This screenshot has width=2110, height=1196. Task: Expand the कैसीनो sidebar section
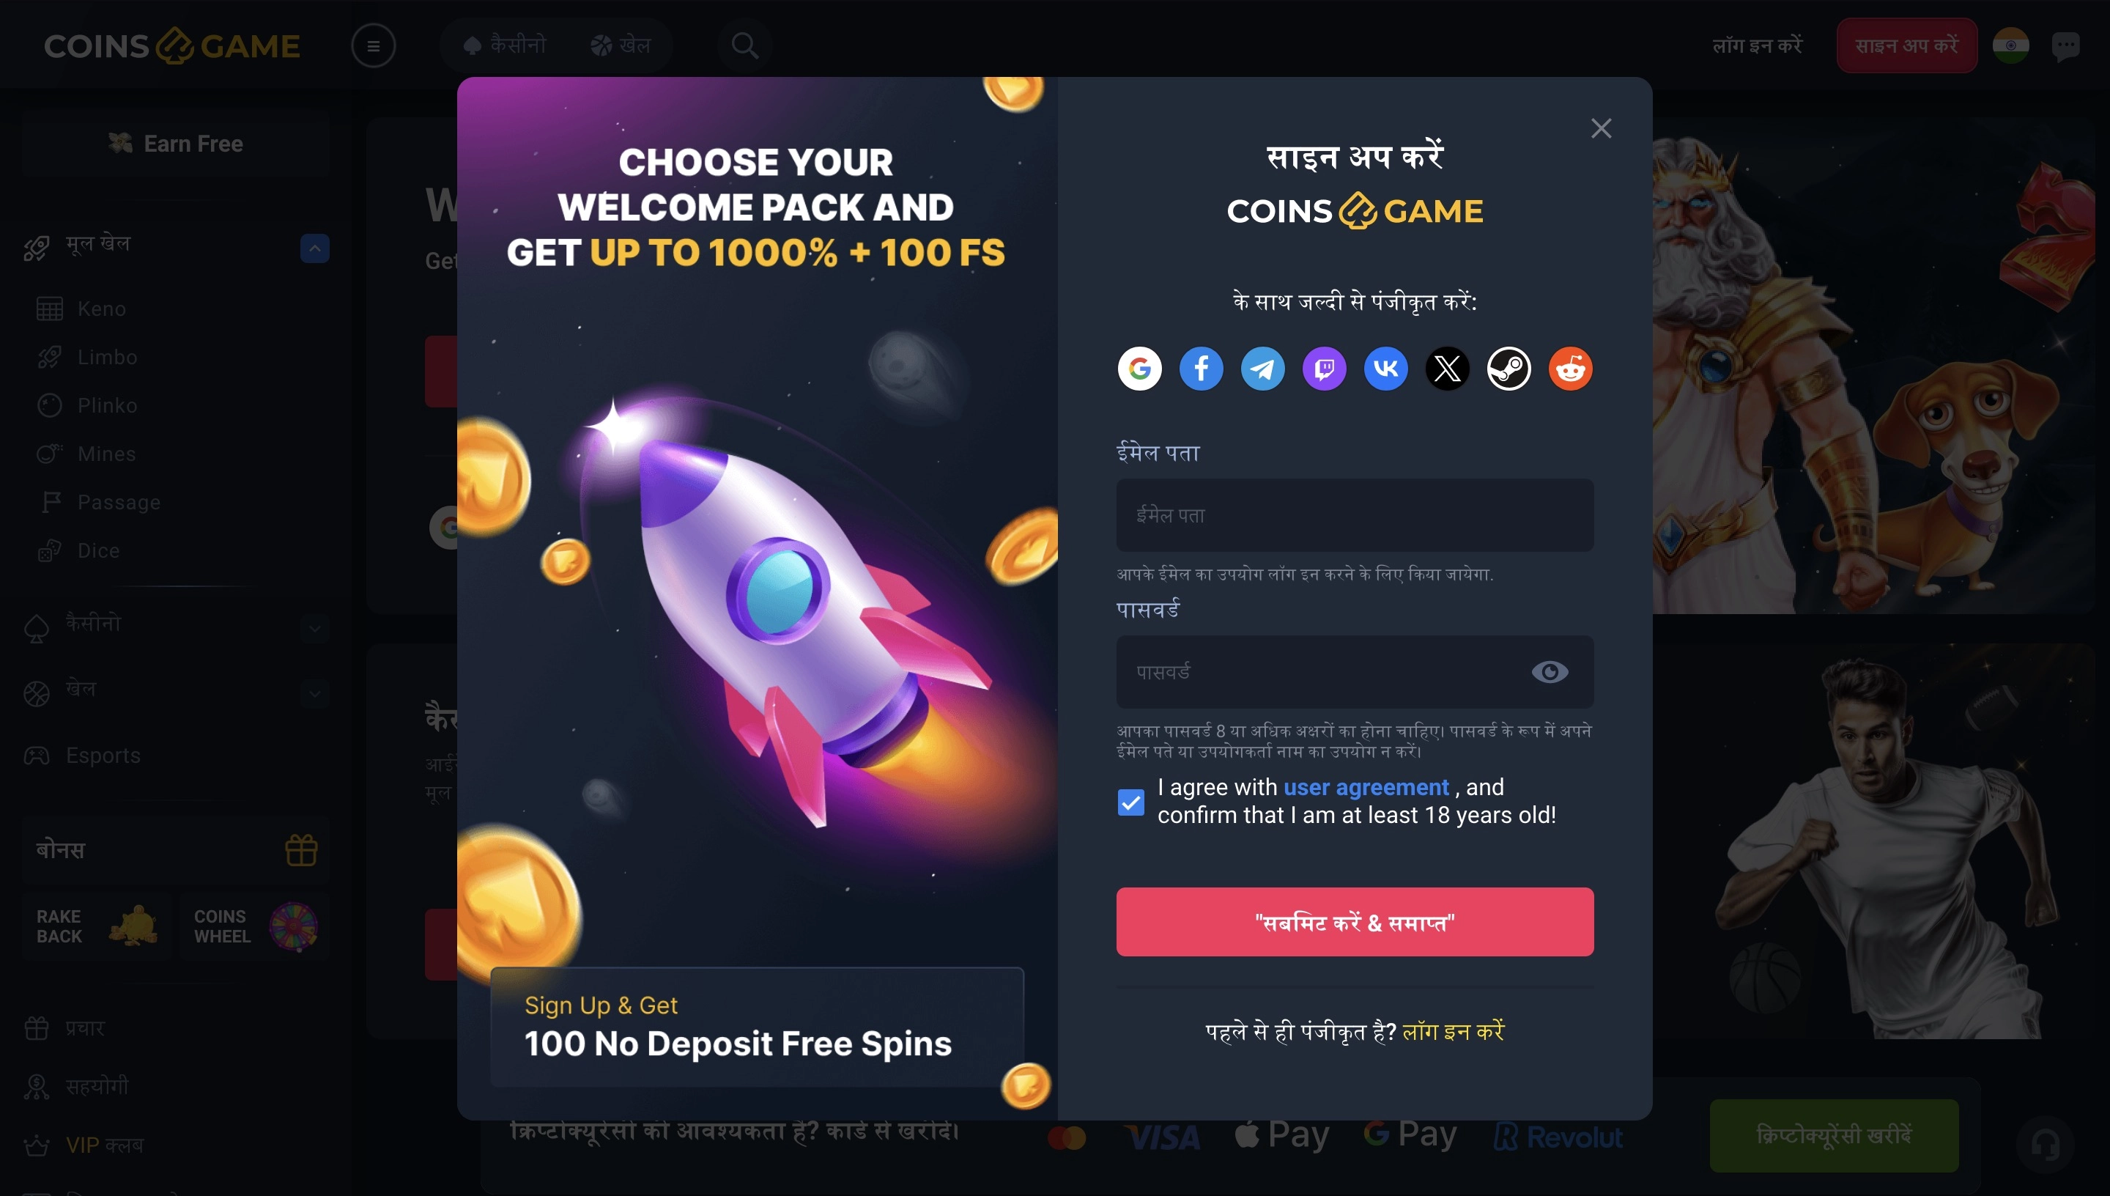point(315,628)
